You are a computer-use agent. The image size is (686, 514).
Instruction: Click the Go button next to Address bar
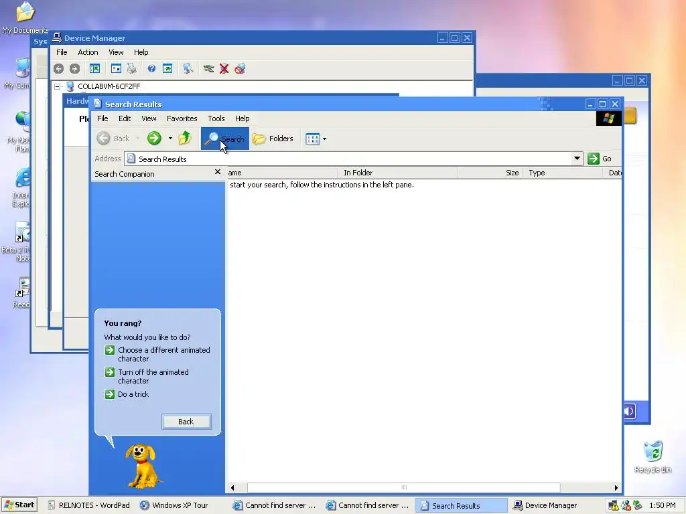[600, 159]
